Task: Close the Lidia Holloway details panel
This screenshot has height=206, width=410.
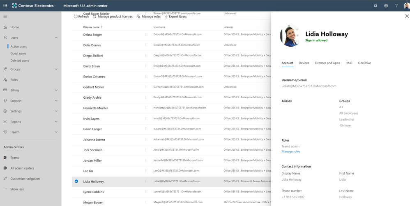Action: (x=407, y=16)
